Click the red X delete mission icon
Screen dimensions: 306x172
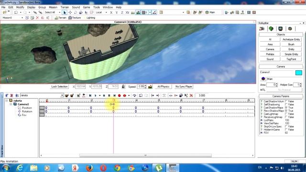(37, 18)
